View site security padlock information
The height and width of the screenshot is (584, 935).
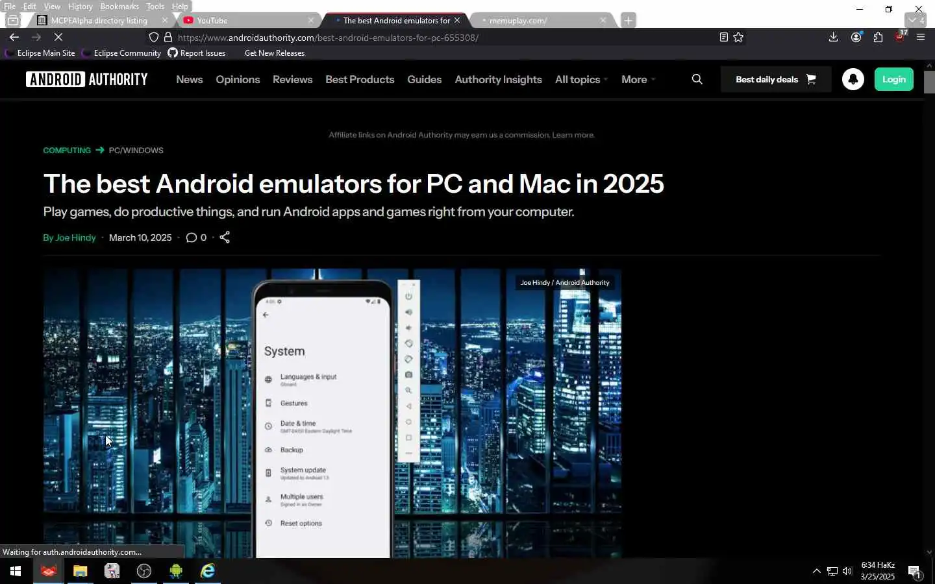(168, 37)
